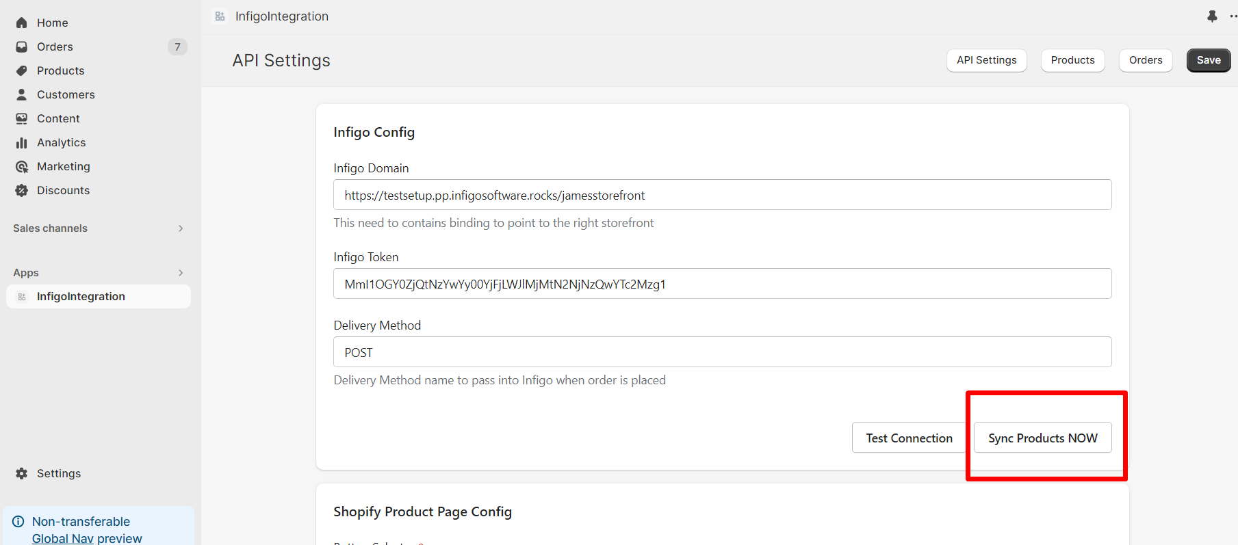1238x545 pixels.
Task: Click the Marketing target icon
Action: pyautogui.click(x=22, y=166)
